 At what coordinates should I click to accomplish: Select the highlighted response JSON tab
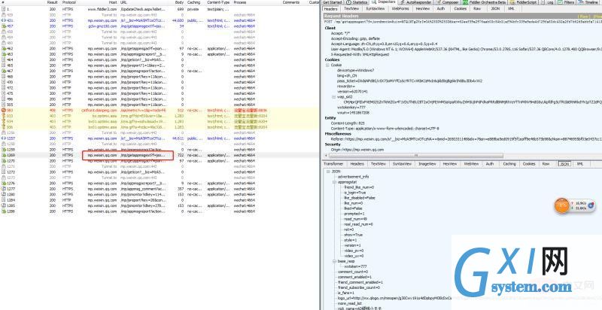[x=564, y=164]
